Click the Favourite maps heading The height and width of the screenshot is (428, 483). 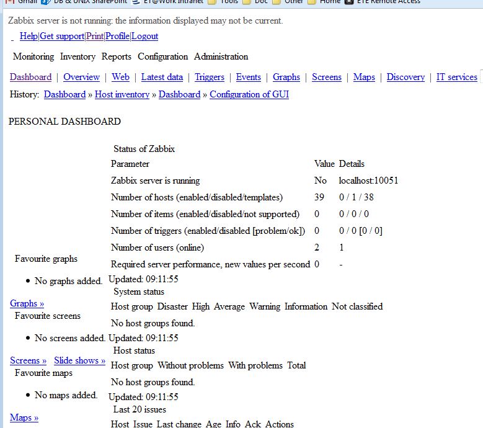tap(43, 373)
